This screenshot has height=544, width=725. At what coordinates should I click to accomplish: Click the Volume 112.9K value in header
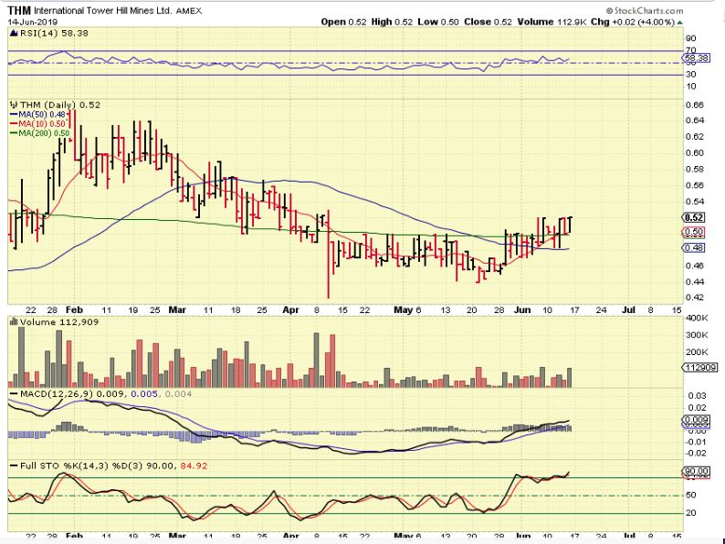coord(552,22)
